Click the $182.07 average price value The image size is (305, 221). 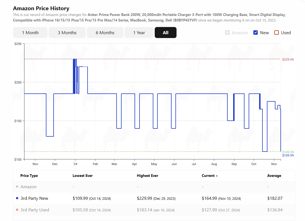(275, 198)
